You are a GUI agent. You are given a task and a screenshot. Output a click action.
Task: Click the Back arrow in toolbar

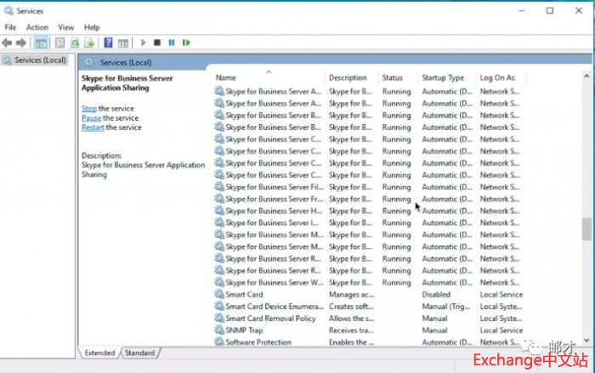(7, 42)
